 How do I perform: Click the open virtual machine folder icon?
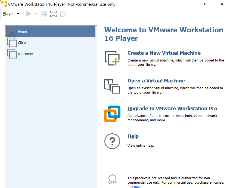112,86
